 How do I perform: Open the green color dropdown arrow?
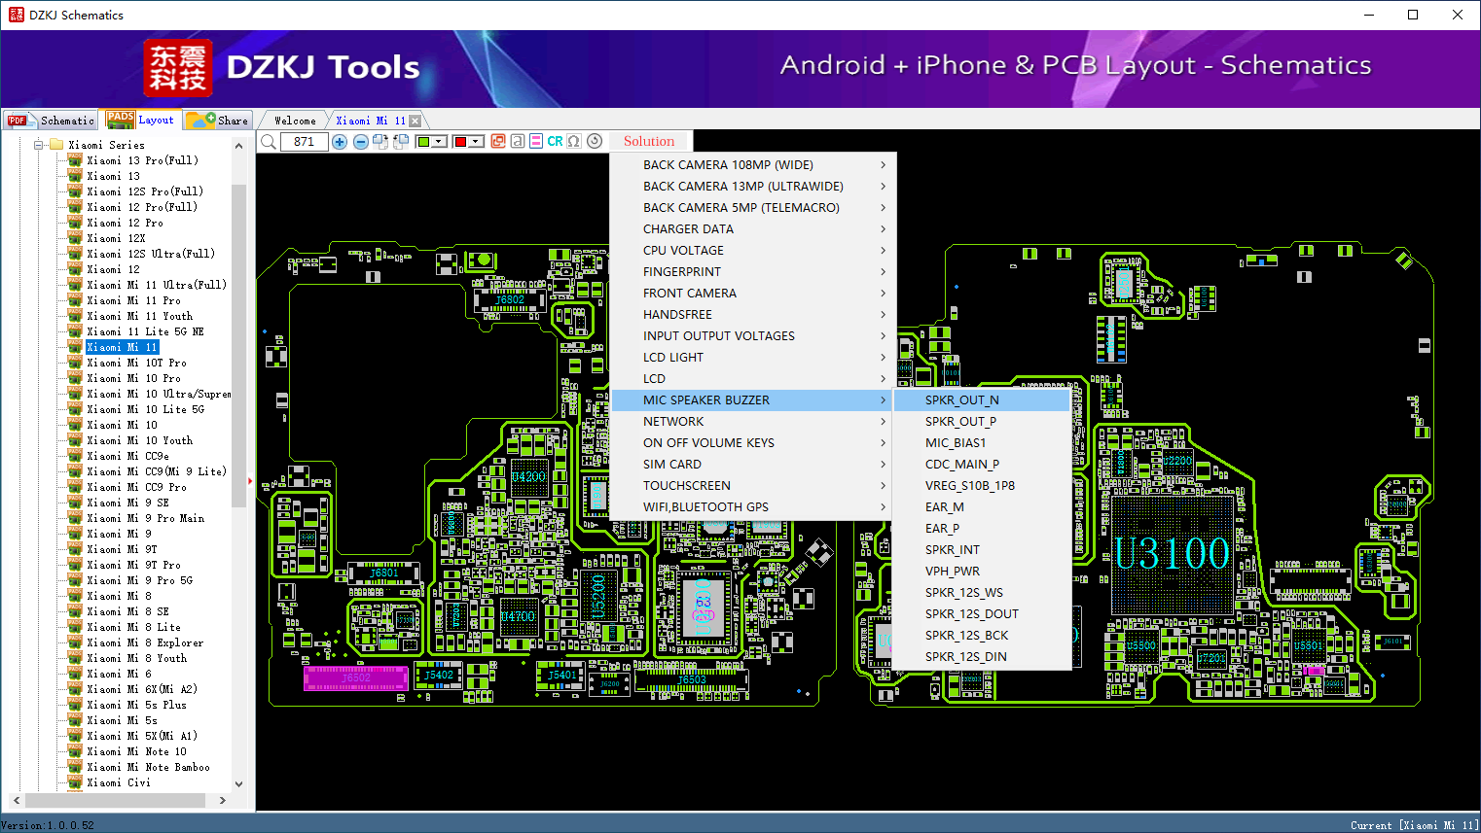click(439, 142)
